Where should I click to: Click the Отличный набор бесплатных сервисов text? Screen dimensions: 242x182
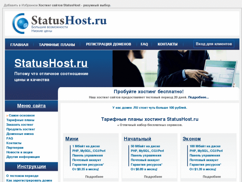click(x=150, y=125)
